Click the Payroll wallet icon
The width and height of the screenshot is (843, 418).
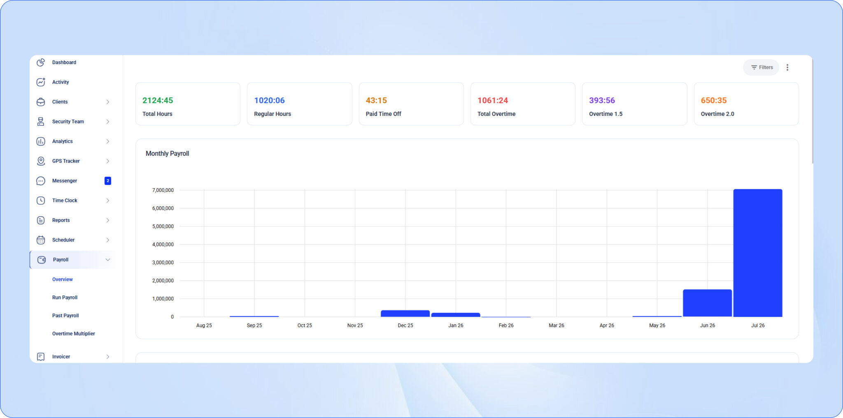(x=42, y=260)
